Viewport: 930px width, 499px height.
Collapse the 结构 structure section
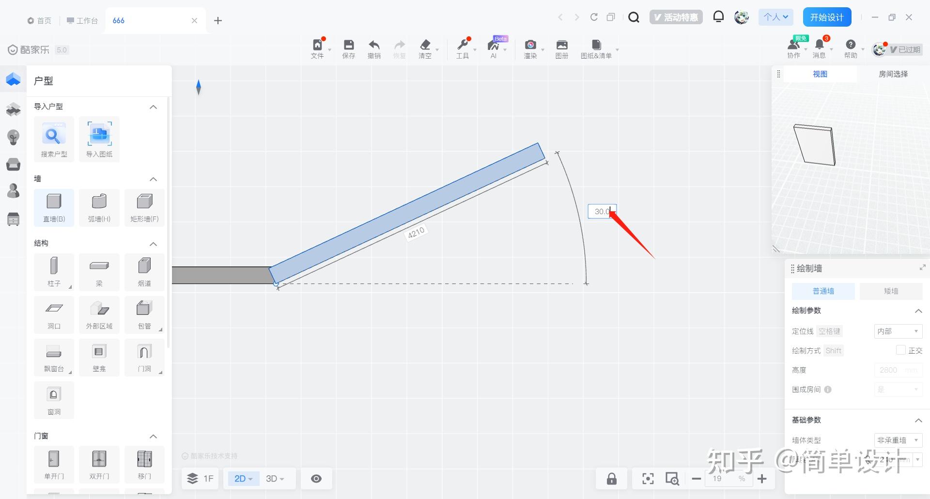(153, 243)
